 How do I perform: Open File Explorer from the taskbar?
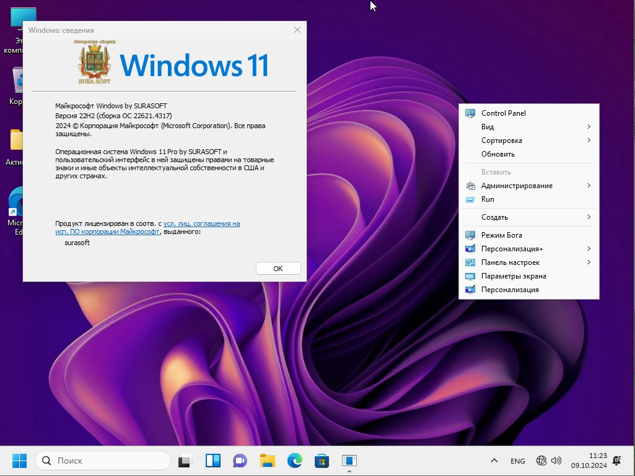(x=267, y=461)
